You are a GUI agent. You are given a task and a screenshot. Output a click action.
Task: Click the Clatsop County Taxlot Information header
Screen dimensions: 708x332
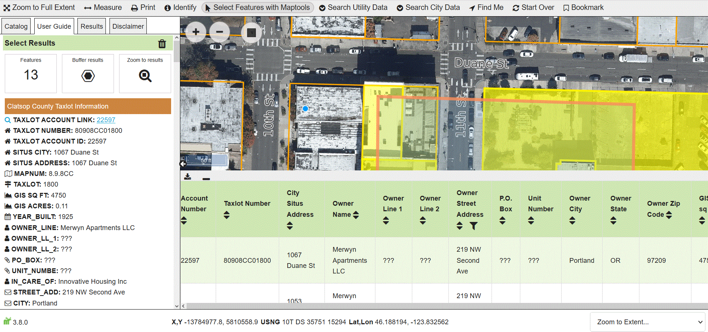point(88,106)
